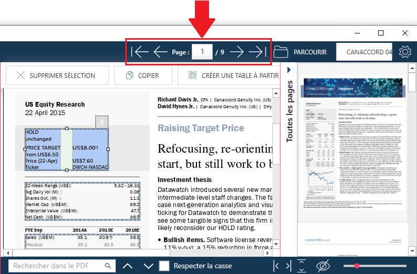Click fit-to-right edge icon in bottom bar
Screen dimensions: 417x274
tap(289, 266)
